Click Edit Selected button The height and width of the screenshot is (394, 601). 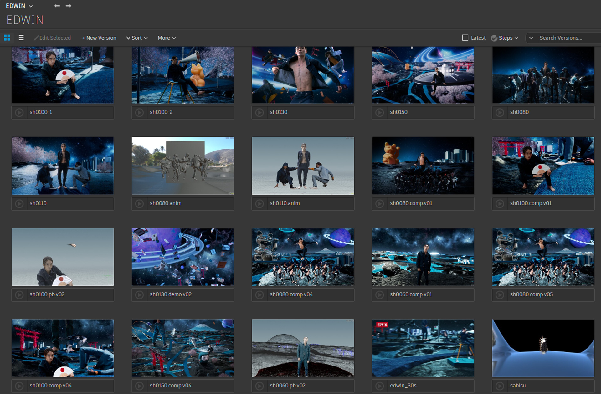[52, 38]
